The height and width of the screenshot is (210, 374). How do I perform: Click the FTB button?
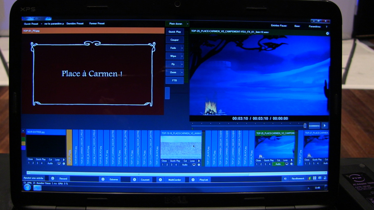pos(174,80)
